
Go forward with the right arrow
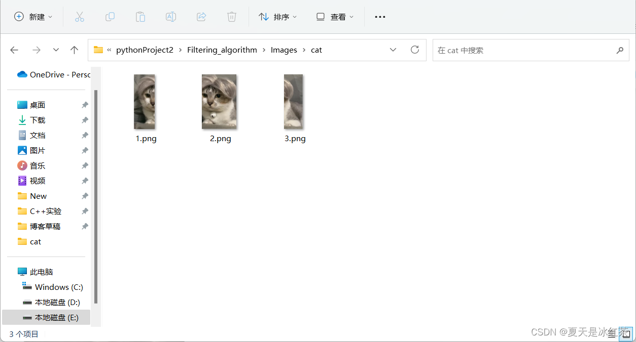coord(37,50)
